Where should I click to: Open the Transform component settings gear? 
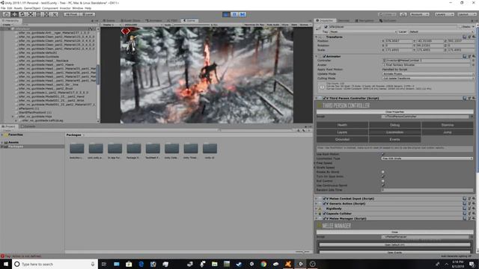pyautogui.click(x=474, y=37)
